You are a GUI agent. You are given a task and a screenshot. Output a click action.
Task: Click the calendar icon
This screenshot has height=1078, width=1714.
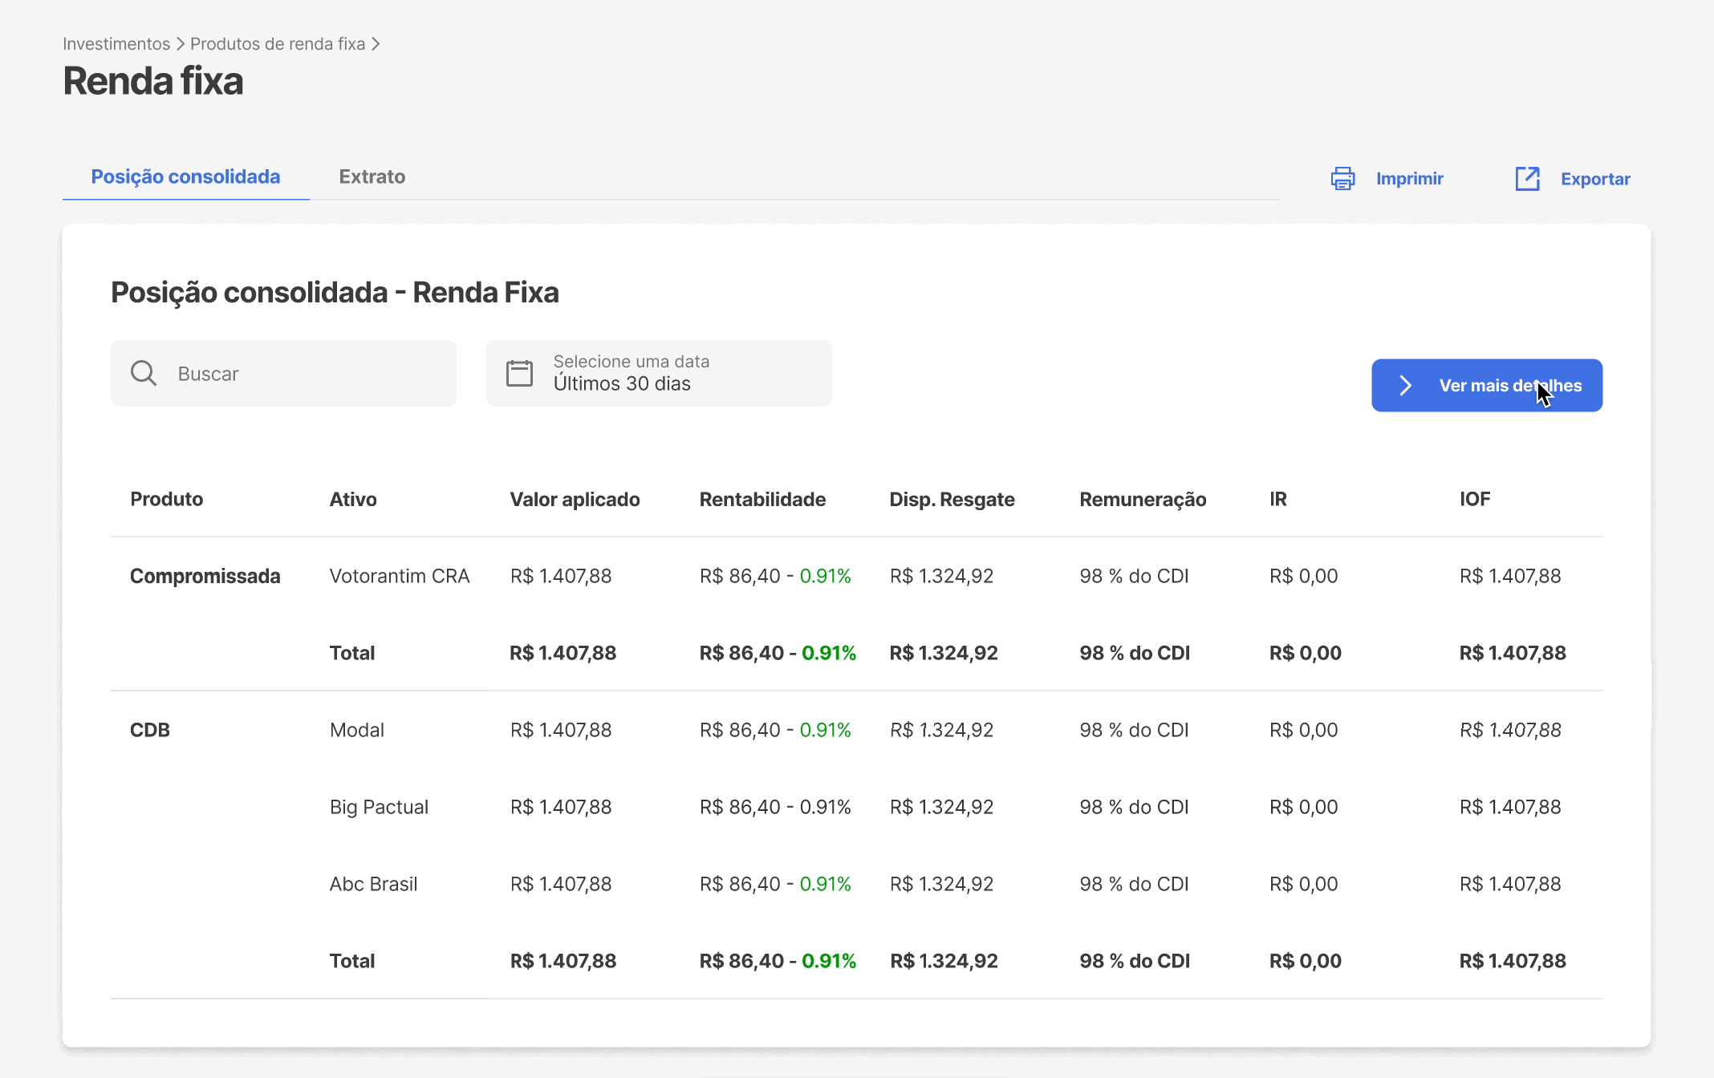519,373
